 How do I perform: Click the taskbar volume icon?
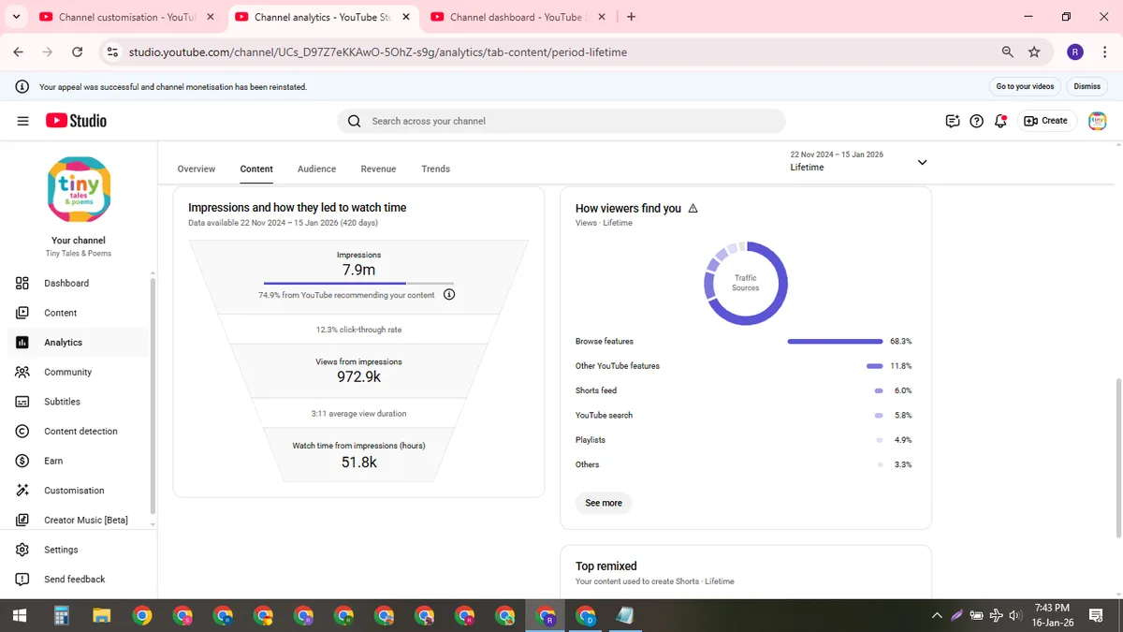click(x=1014, y=615)
